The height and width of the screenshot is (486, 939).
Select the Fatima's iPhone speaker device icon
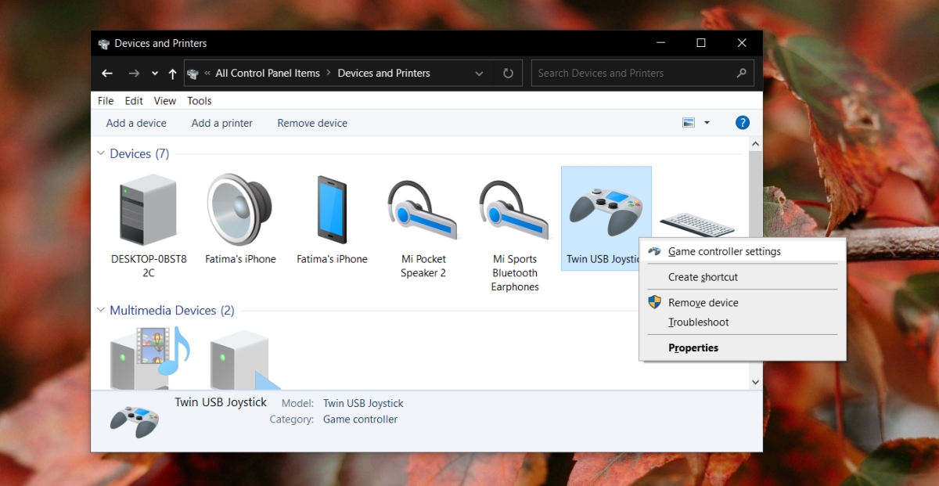[x=240, y=210]
